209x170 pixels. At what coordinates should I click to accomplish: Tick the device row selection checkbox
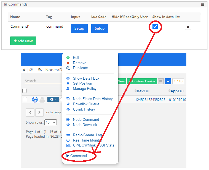pyautogui.click(x=25, y=99)
